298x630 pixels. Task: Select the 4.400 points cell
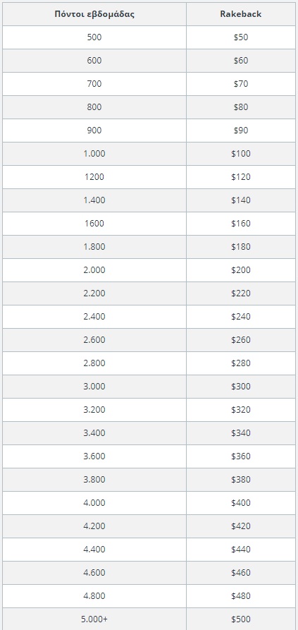point(94,550)
